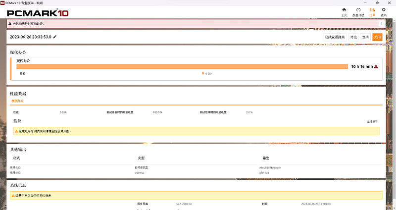Click the 输出 column header
Screen dimensions: 396x210
pyautogui.click(x=266, y=158)
